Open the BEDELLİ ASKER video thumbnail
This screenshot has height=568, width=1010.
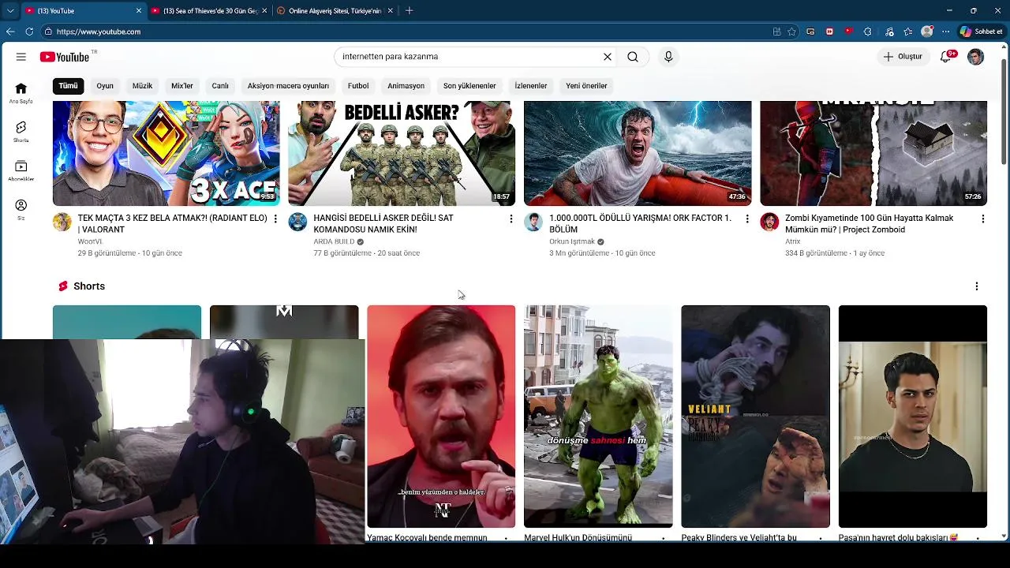pyautogui.click(x=402, y=153)
